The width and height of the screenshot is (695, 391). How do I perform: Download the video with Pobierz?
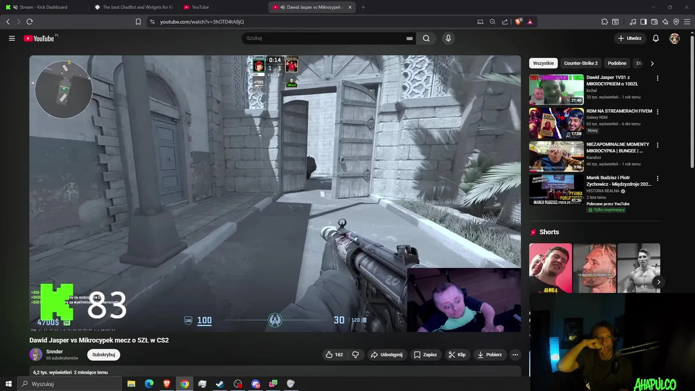489,355
